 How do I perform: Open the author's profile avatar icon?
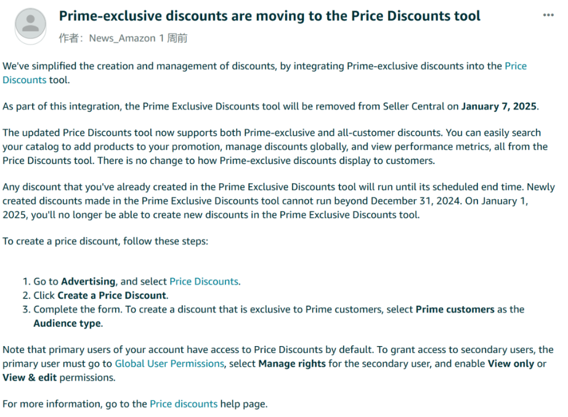[30, 25]
